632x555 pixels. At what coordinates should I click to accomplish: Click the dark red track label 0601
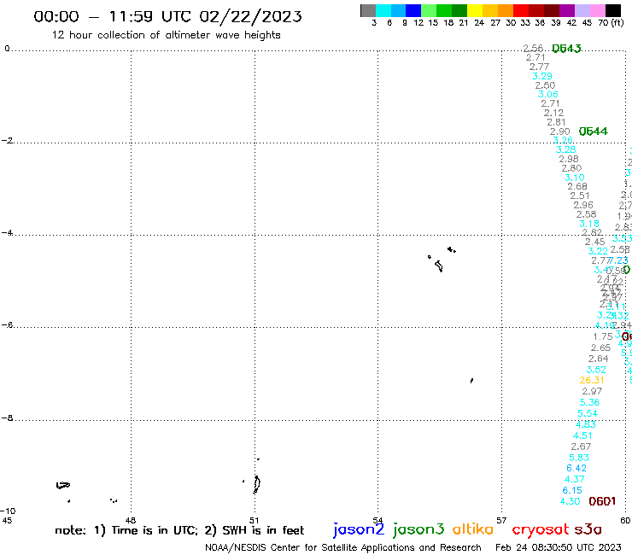(x=602, y=501)
